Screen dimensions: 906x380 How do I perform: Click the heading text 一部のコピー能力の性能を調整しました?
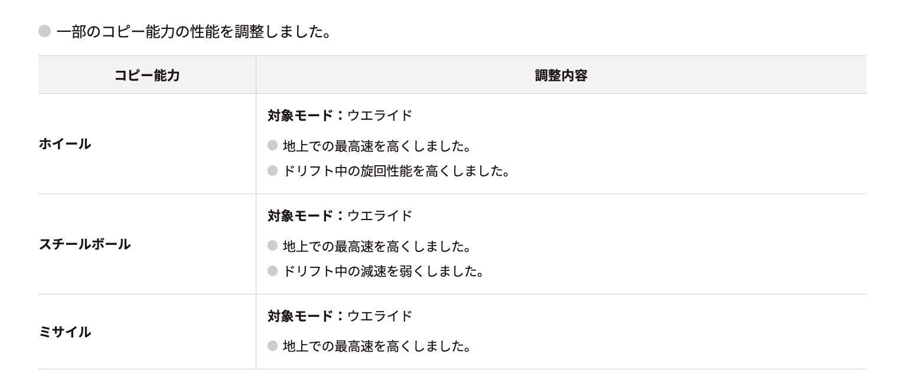click(x=193, y=31)
